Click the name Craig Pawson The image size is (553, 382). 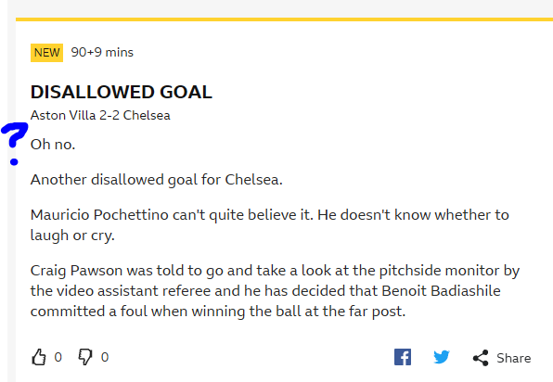coord(76,271)
